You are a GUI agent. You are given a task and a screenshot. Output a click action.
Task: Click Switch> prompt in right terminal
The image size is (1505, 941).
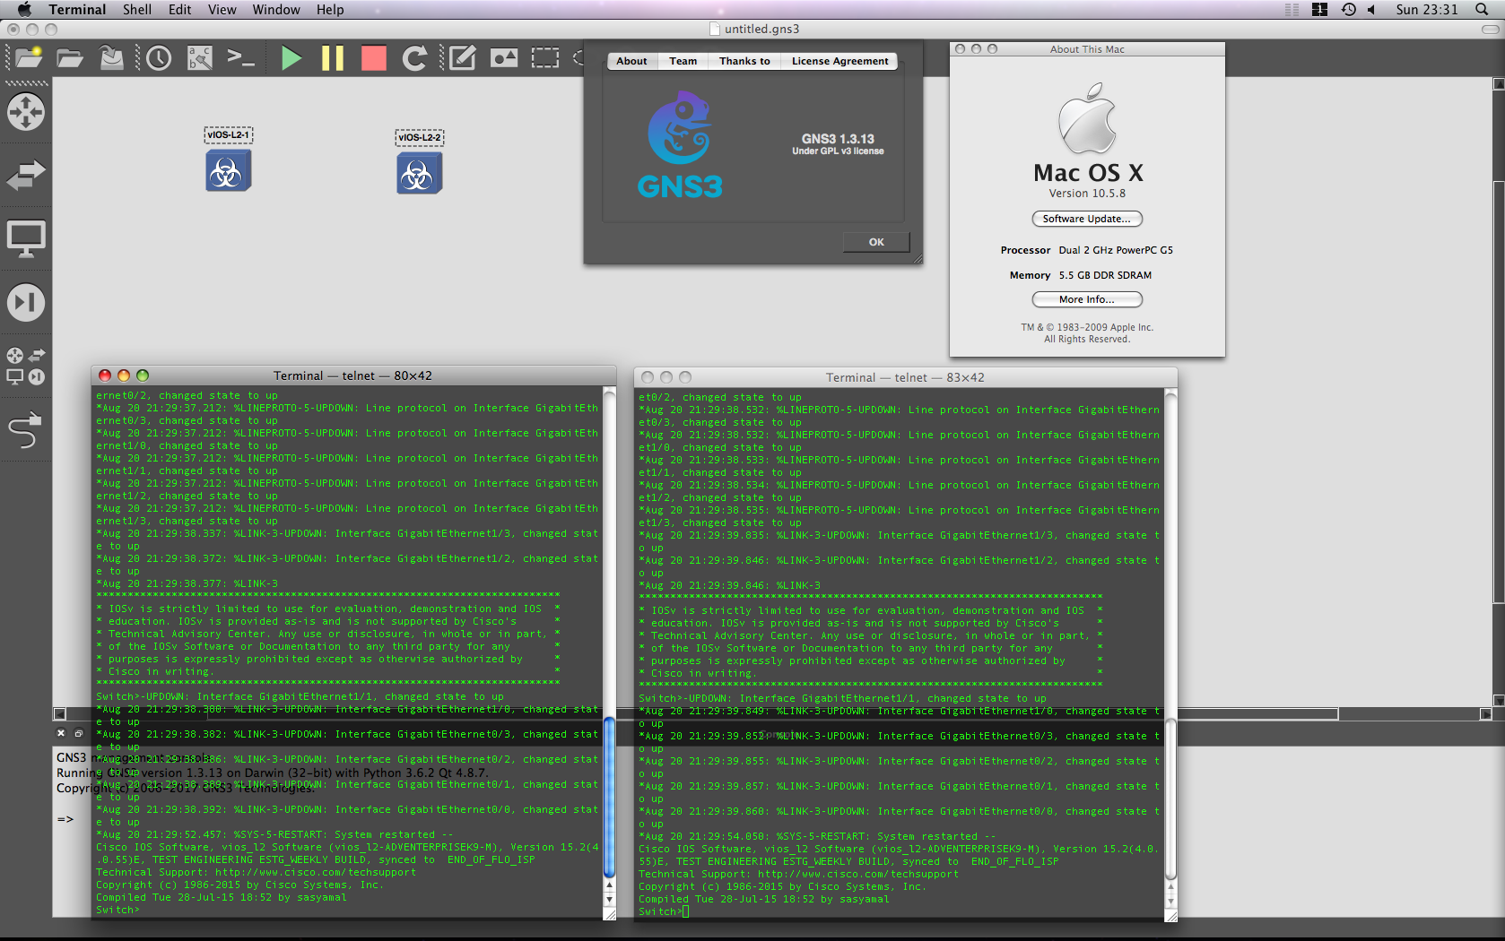tap(659, 911)
